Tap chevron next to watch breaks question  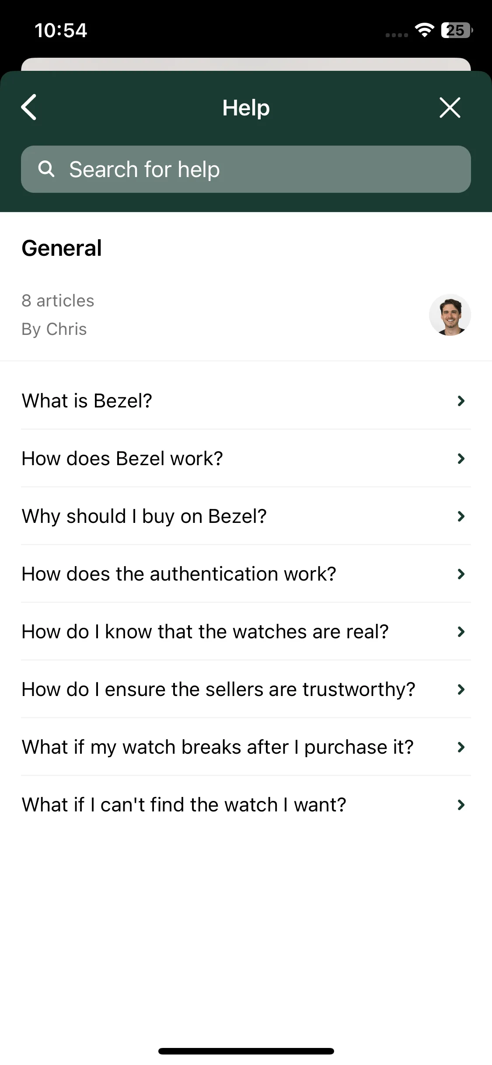pos(461,747)
